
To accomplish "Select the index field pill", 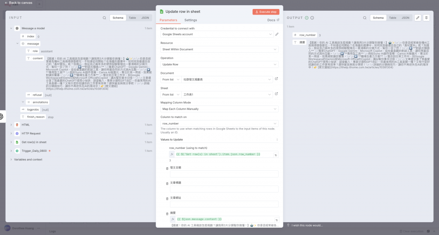I will click(x=28, y=36).
